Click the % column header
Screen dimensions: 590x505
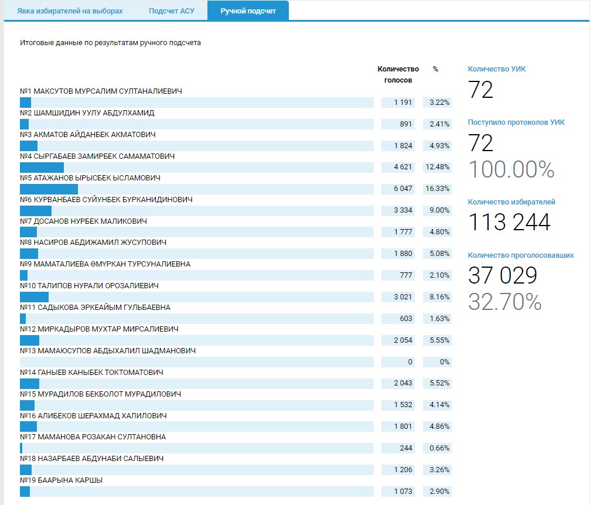pos(435,69)
